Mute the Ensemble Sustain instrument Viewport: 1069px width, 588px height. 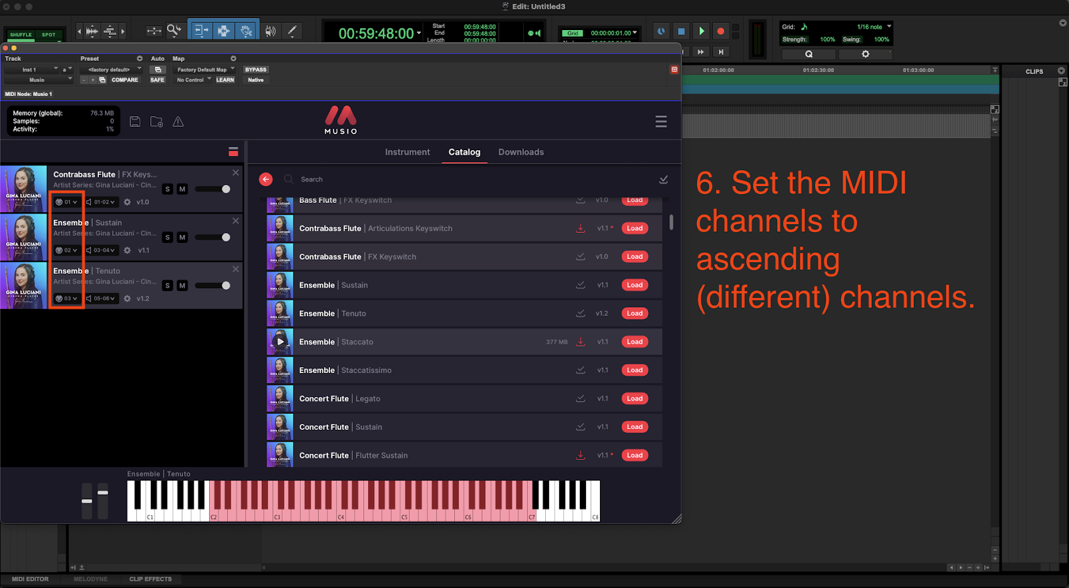point(182,238)
